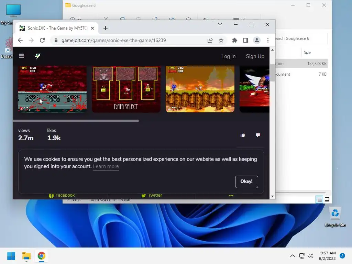The image size is (352, 264).
Task: Switch Explorer to large icons view
Action: 327,199
